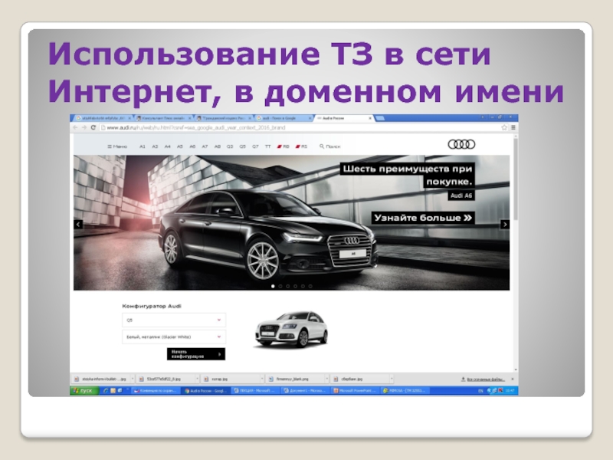Open the Поиск search on the site
This screenshot has height=460, width=613.
(x=330, y=146)
